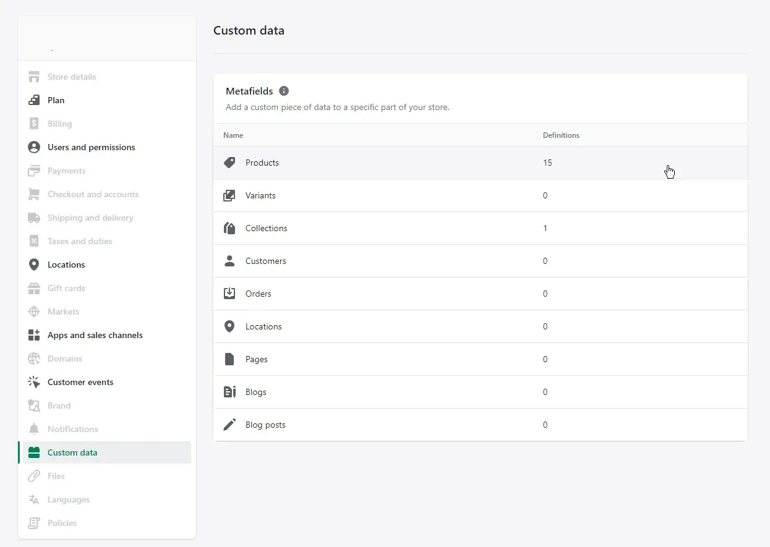
Task: Click the Variants icon next to Variants row
Action: coord(229,195)
